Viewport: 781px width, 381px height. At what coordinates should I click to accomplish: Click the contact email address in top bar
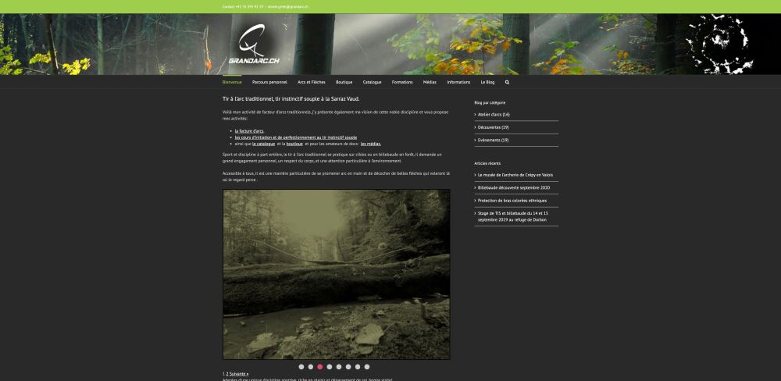(x=287, y=7)
